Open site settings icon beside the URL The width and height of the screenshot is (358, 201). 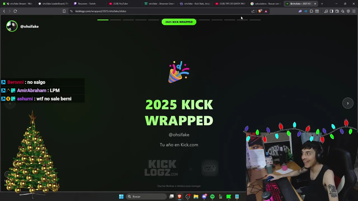click(71, 11)
